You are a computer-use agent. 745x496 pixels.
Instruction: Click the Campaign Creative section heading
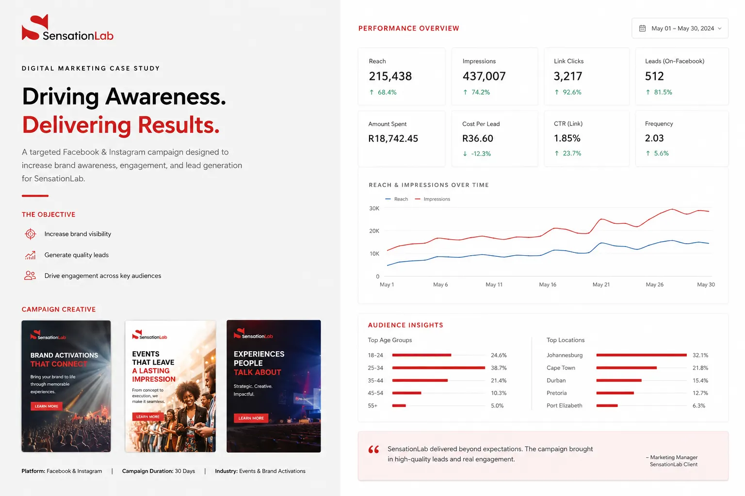point(59,310)
